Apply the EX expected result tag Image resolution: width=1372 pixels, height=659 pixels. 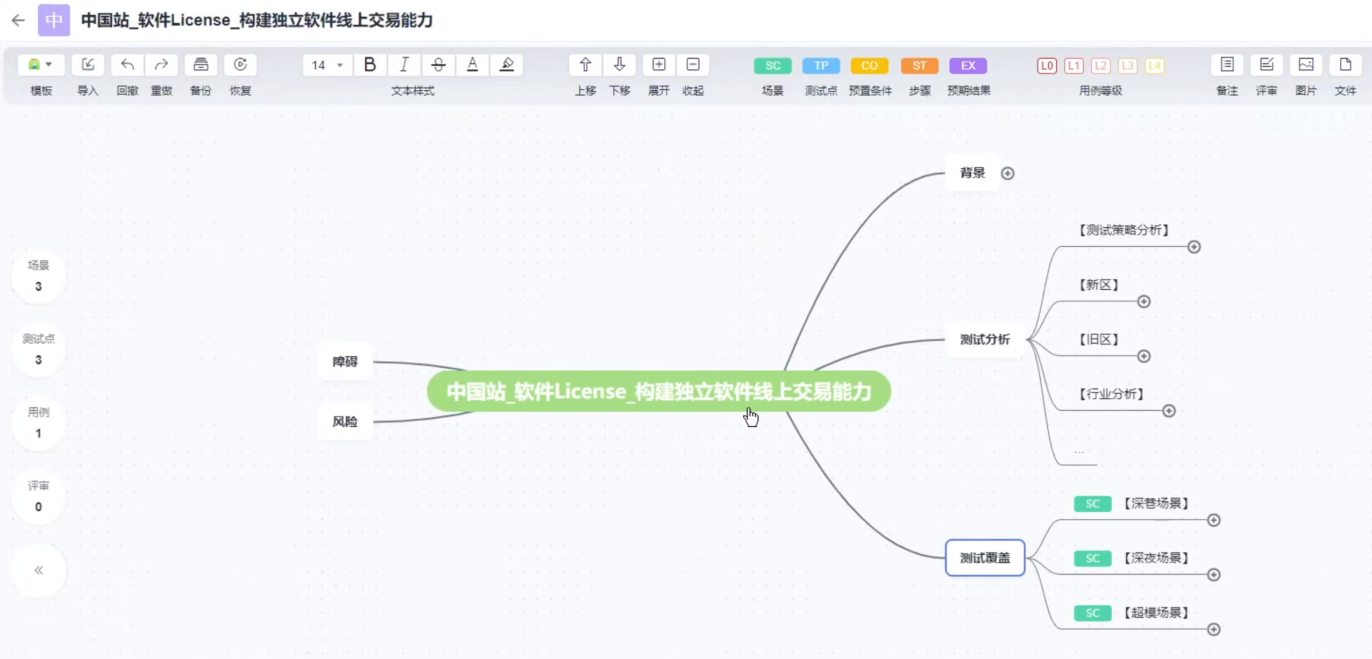click(x=968, y=66)
